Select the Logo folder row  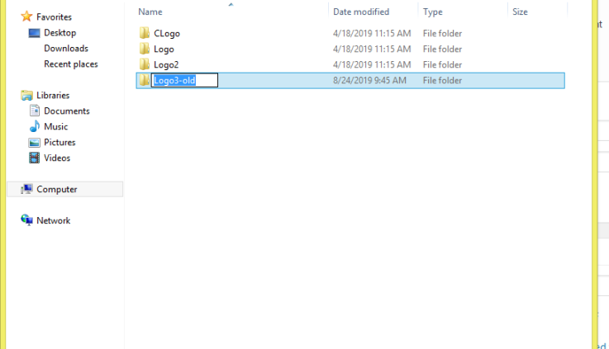pos(350,49)
